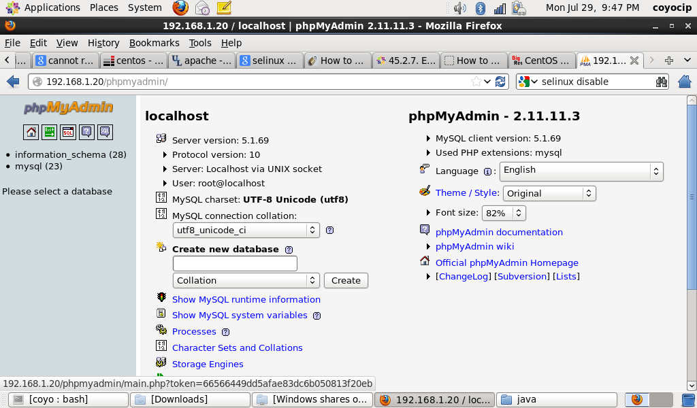Image resolution: width=697 pixels, height=408 pixels.
Task: Open Show MySQL system variables link
Action: click(x=240, y=316)
